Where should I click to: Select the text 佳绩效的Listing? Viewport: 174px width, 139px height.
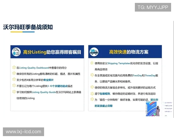pos(26,98)
